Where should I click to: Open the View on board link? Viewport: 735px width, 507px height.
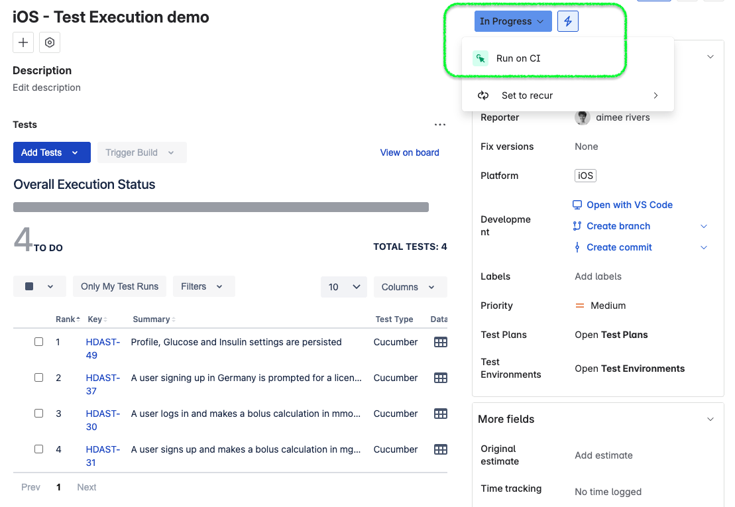pos(410,152)
